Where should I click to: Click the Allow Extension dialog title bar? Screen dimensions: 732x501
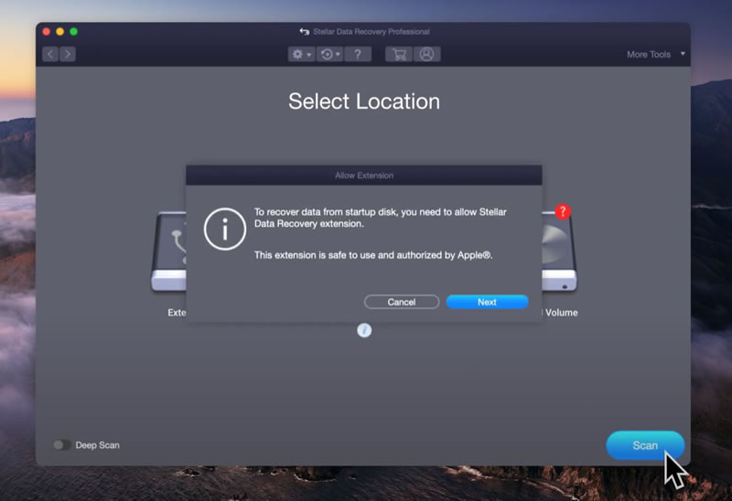(364, 176)
